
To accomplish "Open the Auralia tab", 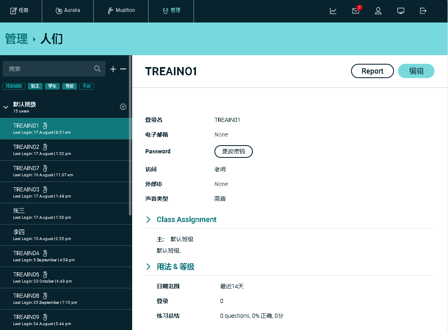I will click(68, 11).
